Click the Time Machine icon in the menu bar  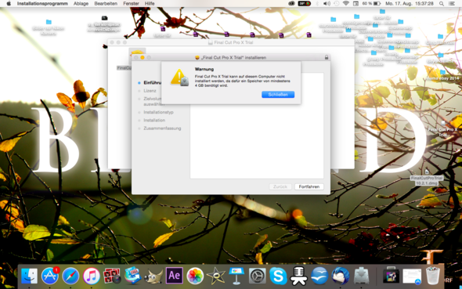[x=336, y=4]
